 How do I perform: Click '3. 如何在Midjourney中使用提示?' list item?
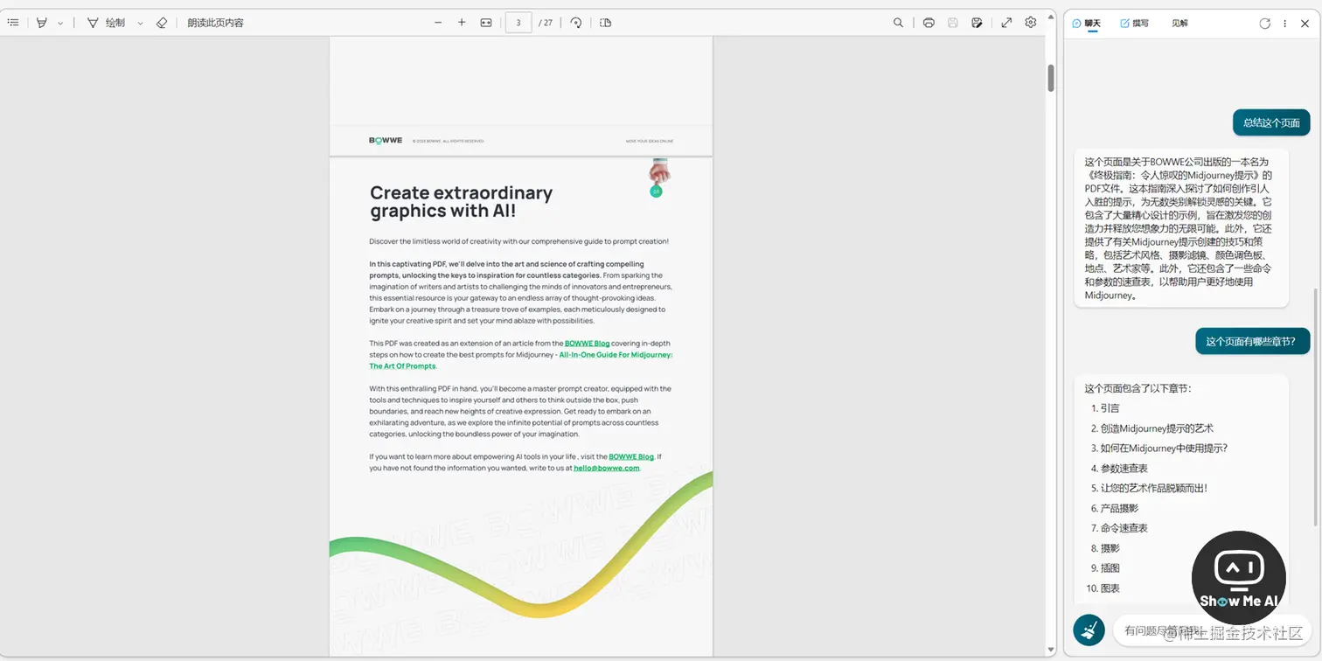coord(1158,449)
